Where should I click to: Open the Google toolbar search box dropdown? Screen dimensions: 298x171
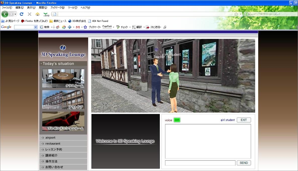(x=35, y=27)
